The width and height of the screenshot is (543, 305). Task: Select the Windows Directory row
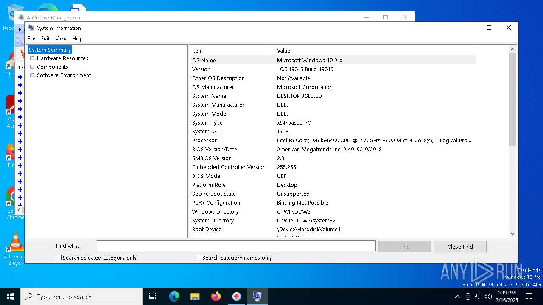[333, 211]
